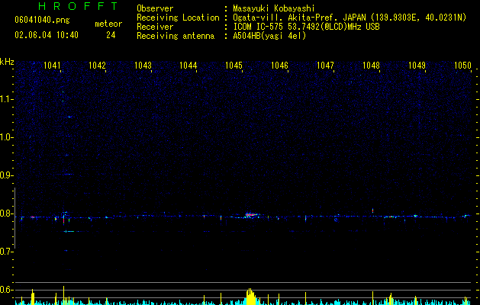Click the Observer label
This screenshot has width=480, height=305.
(x=155, y=8)
